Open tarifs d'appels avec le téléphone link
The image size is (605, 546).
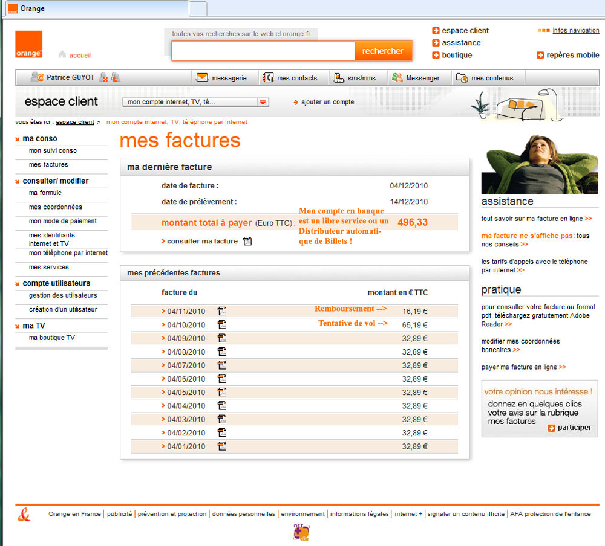click(534, 266)
